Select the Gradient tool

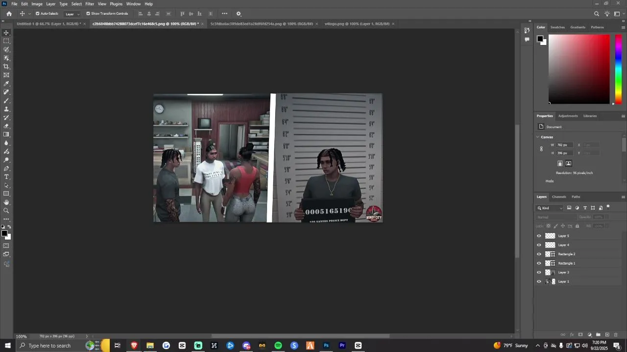click(6, 134)
